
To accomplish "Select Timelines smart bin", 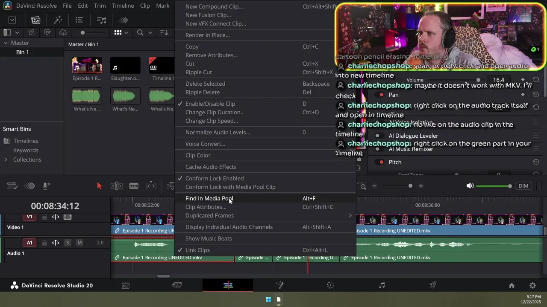I will pos(26,141).
